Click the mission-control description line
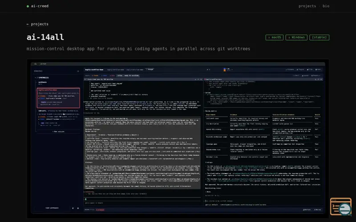356x222 pixels. [138, 49]
